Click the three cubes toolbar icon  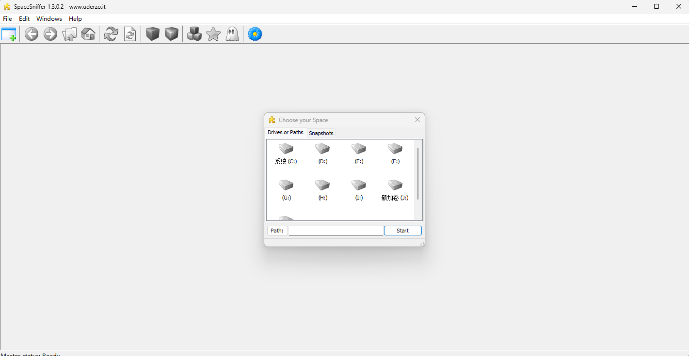194,34
